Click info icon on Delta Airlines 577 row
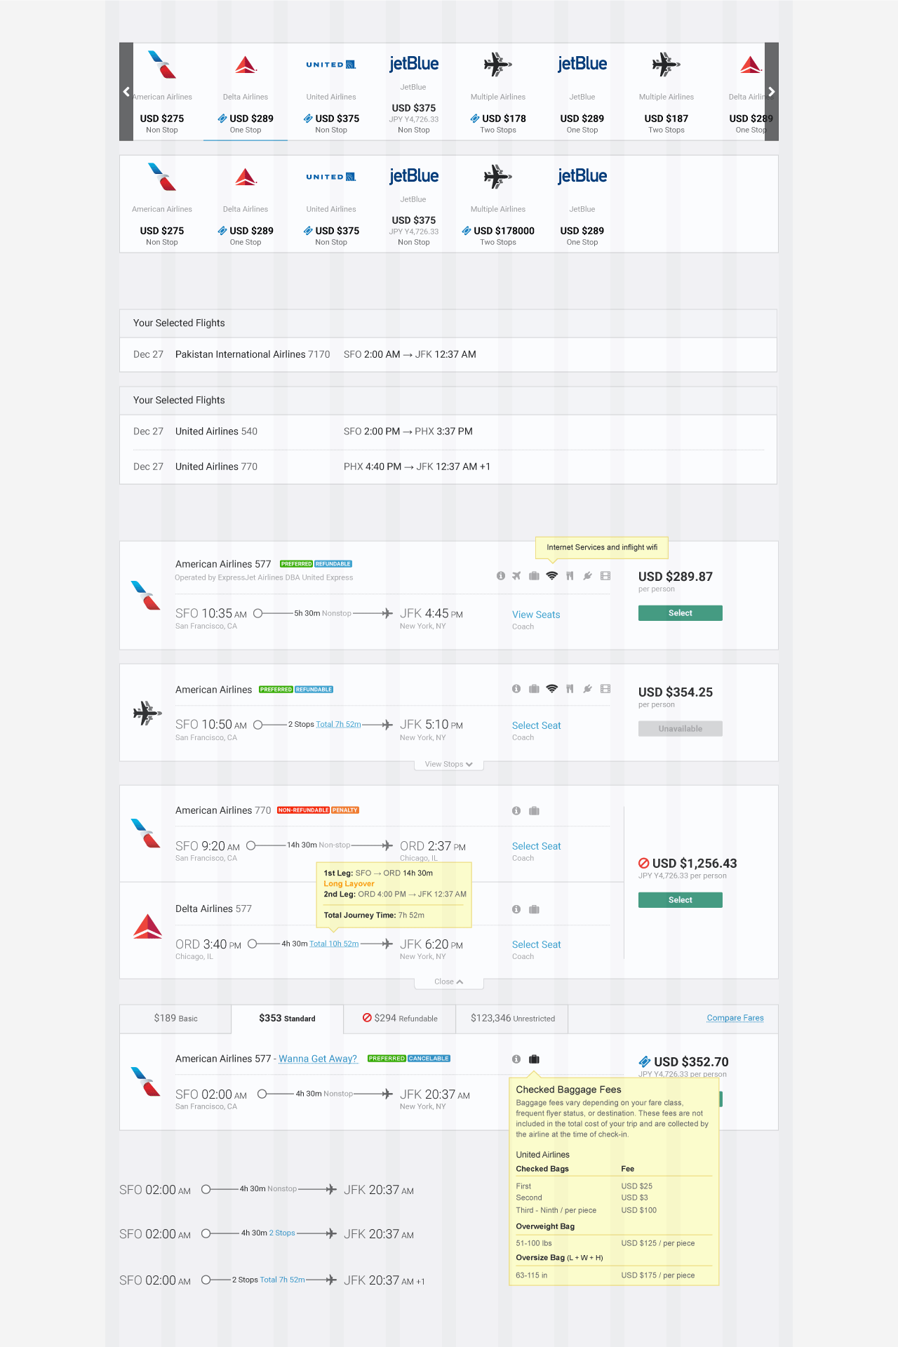 [516, 909]
